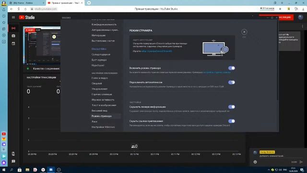The height and width of the screenshot is (173, 307).
Task: Open the Alice assistant icon in side panel
Action: 4,162
